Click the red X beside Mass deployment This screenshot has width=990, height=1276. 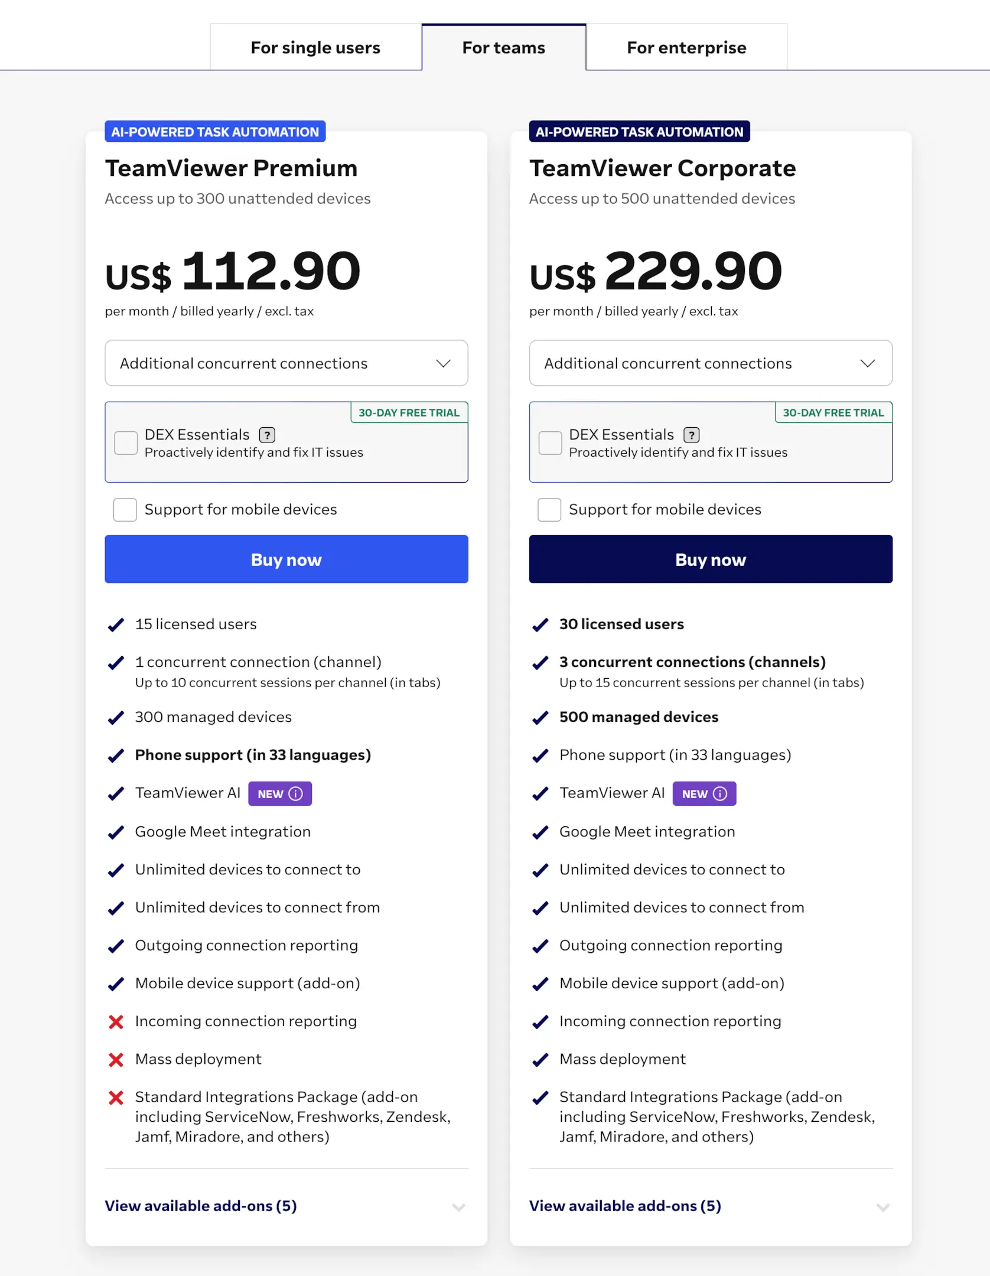point(116,1060)
